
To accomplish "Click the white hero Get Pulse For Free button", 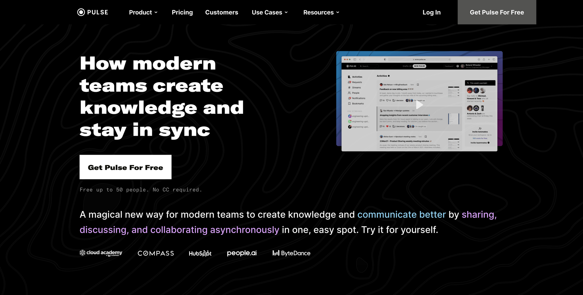I will click(x=125, y=167).
